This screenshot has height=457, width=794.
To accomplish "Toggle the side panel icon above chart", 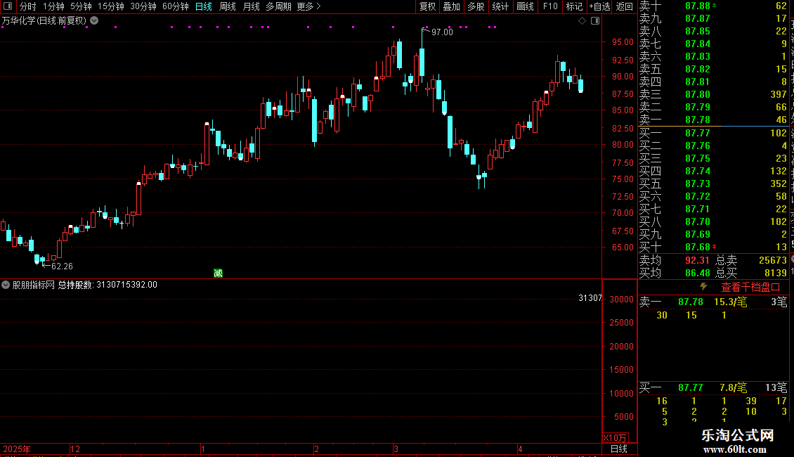I will pos(596,21).
